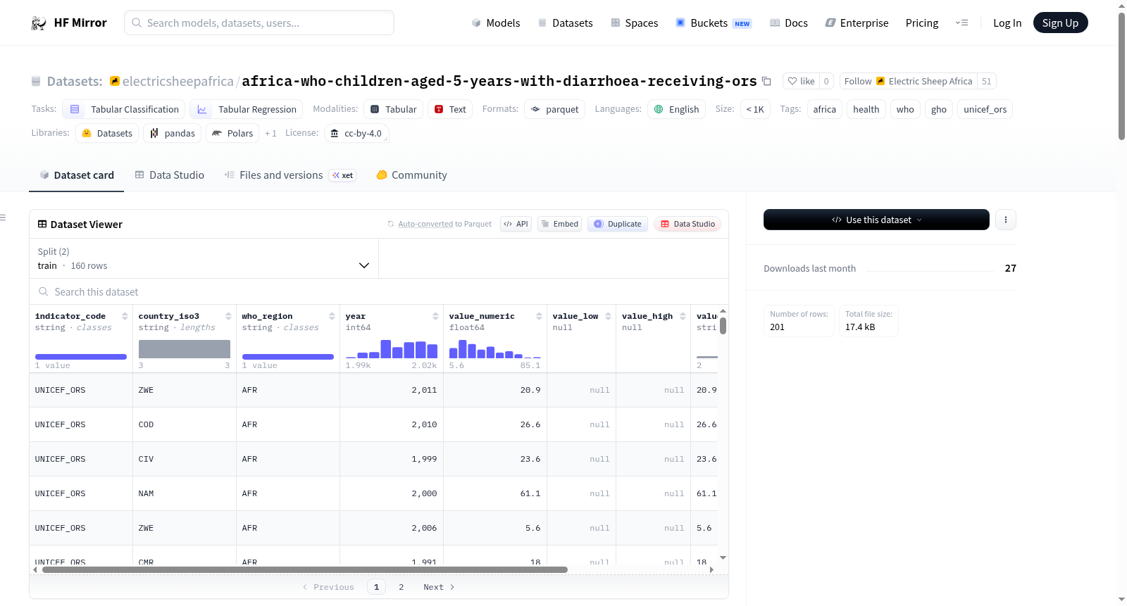
Task: Click the heart like button
Action: tap(801, 82)
